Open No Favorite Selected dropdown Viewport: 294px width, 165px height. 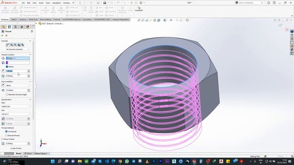(17, 49)
